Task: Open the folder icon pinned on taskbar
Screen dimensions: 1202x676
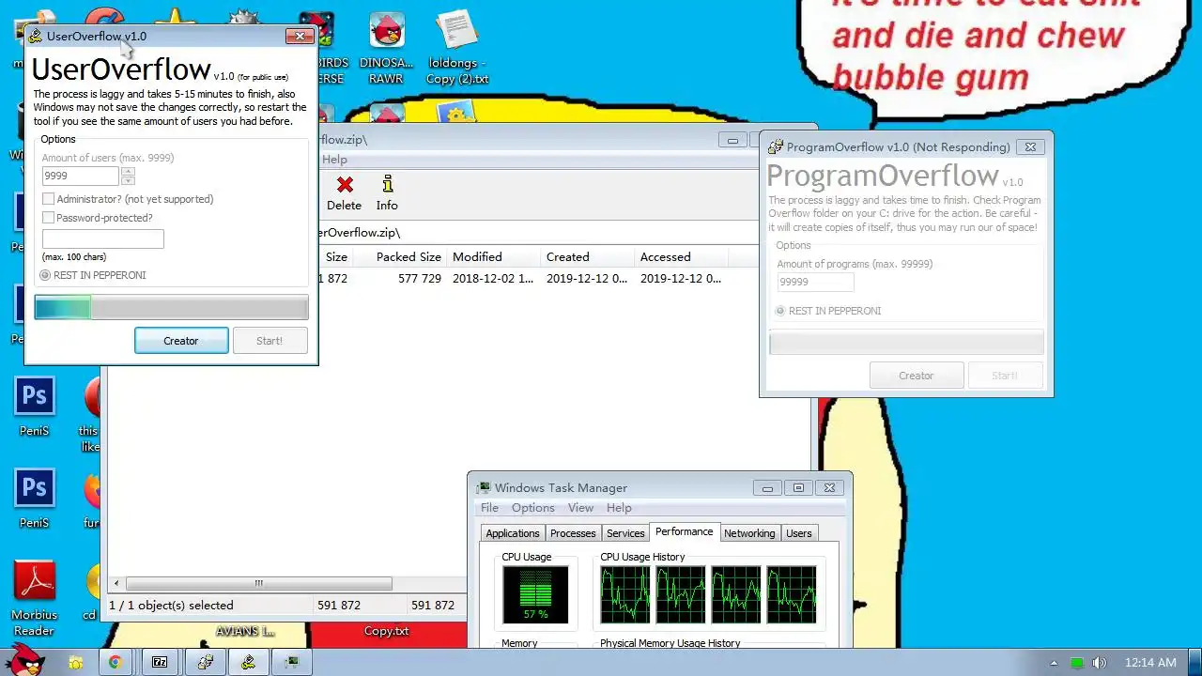Action: pyautogui.click(x=75, y=662)
